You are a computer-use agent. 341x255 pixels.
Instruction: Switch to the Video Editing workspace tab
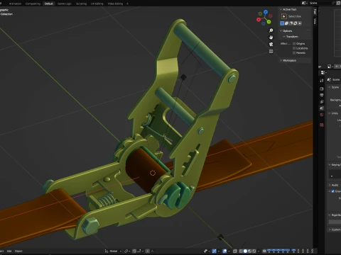[x=115, y=4]
